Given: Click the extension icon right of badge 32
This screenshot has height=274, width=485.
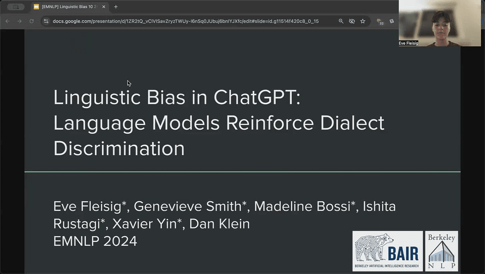Looking at the screenshot, I should click(392, 21).
